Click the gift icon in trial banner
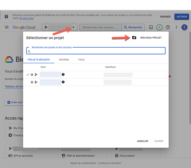 (6, 17)
